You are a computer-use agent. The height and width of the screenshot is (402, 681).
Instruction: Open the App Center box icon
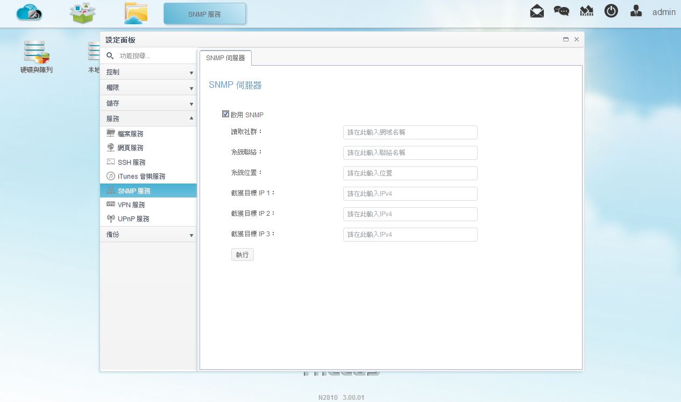pos(82,13)
